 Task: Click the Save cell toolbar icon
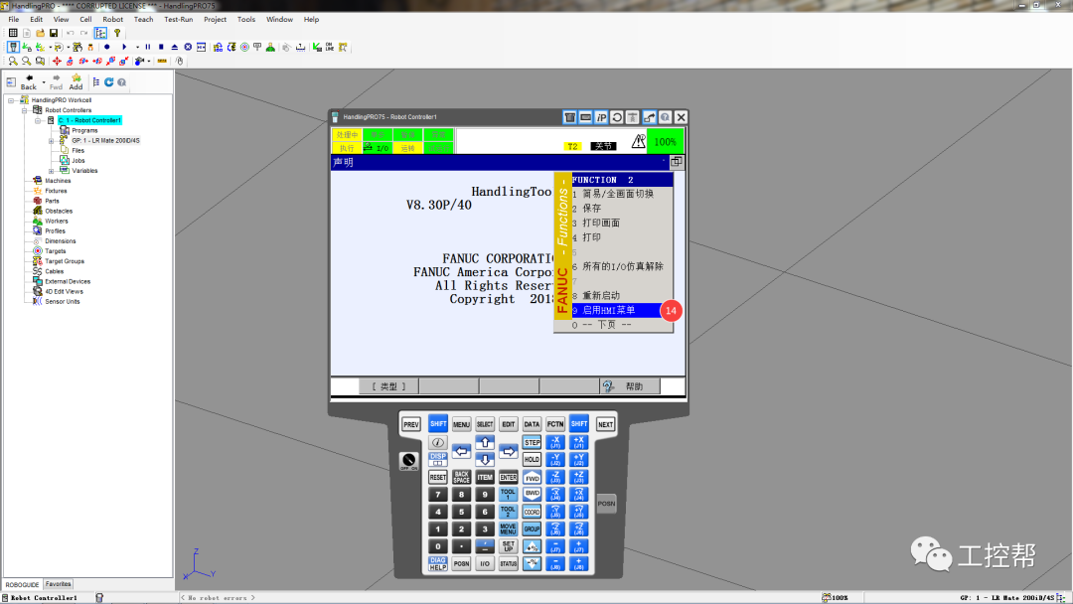54,33
